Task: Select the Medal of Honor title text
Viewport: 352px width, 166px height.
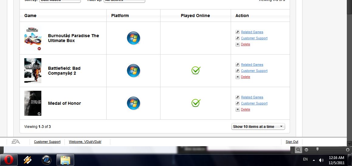Action: coord(64,103)
